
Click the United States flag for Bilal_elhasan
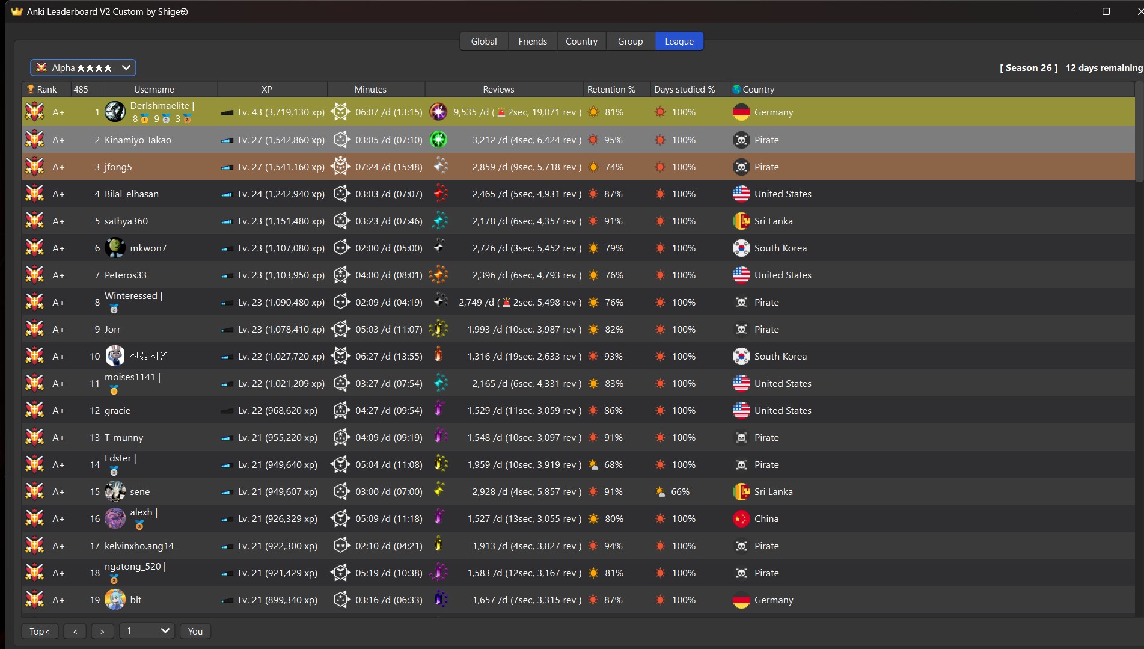coord(741,194)
